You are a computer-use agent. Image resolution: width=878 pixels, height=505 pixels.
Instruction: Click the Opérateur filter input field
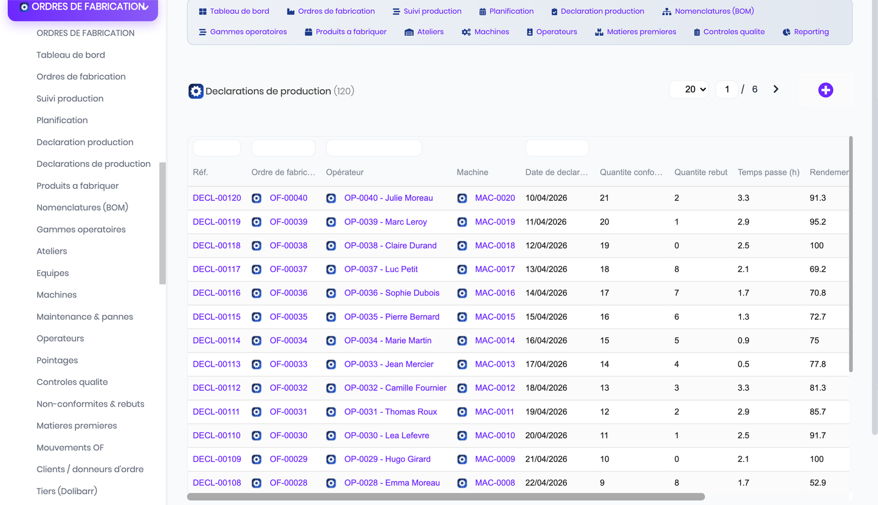coord(374,147)
